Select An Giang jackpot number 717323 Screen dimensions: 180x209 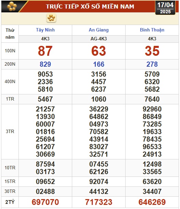pos(99,202)
